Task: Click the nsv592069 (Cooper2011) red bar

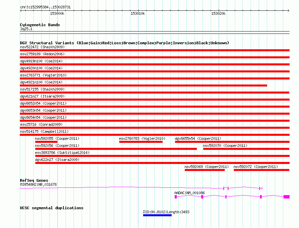Action: [x=205, y=170]
